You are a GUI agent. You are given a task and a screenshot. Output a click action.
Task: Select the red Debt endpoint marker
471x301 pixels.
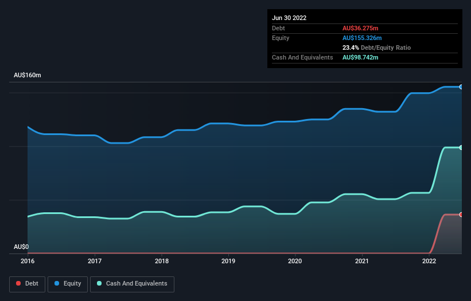[x=461, y=215]
